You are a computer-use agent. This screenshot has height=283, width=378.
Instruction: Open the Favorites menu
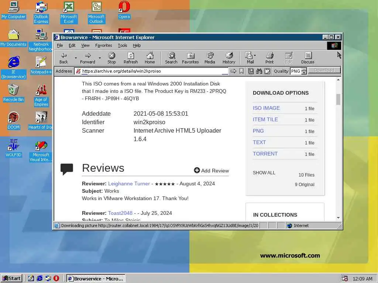pyautogui.click(x=104, y=45)
